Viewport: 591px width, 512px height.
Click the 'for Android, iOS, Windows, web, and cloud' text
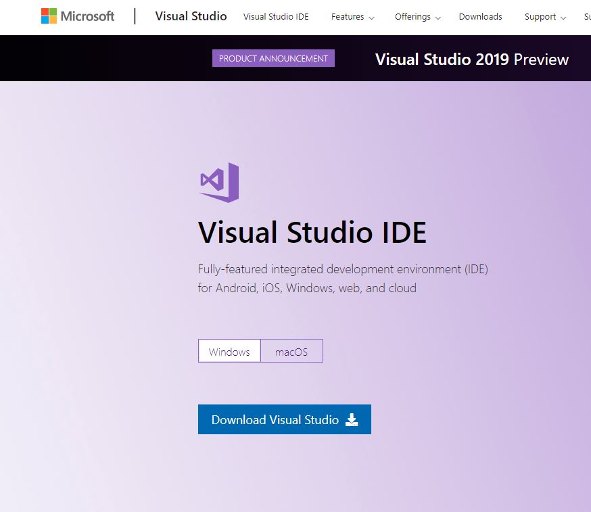[x=307, y=288]
